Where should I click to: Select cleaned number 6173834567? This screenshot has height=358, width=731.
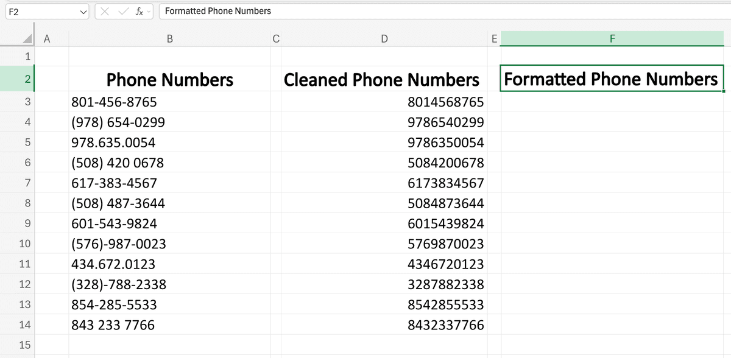point(384,183)
